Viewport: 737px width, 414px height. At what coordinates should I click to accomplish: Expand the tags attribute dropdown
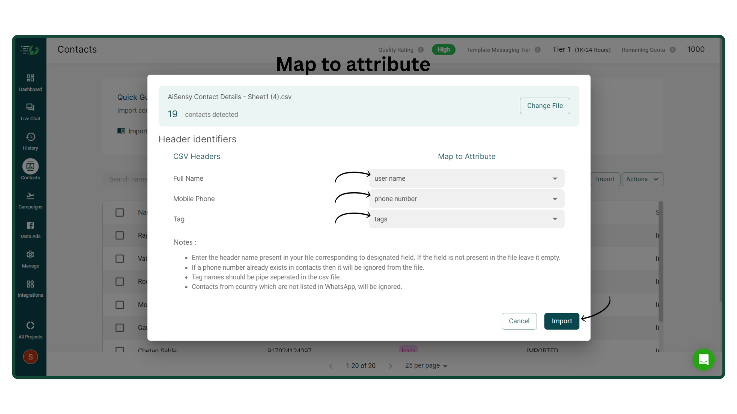[x=467, y=219]
